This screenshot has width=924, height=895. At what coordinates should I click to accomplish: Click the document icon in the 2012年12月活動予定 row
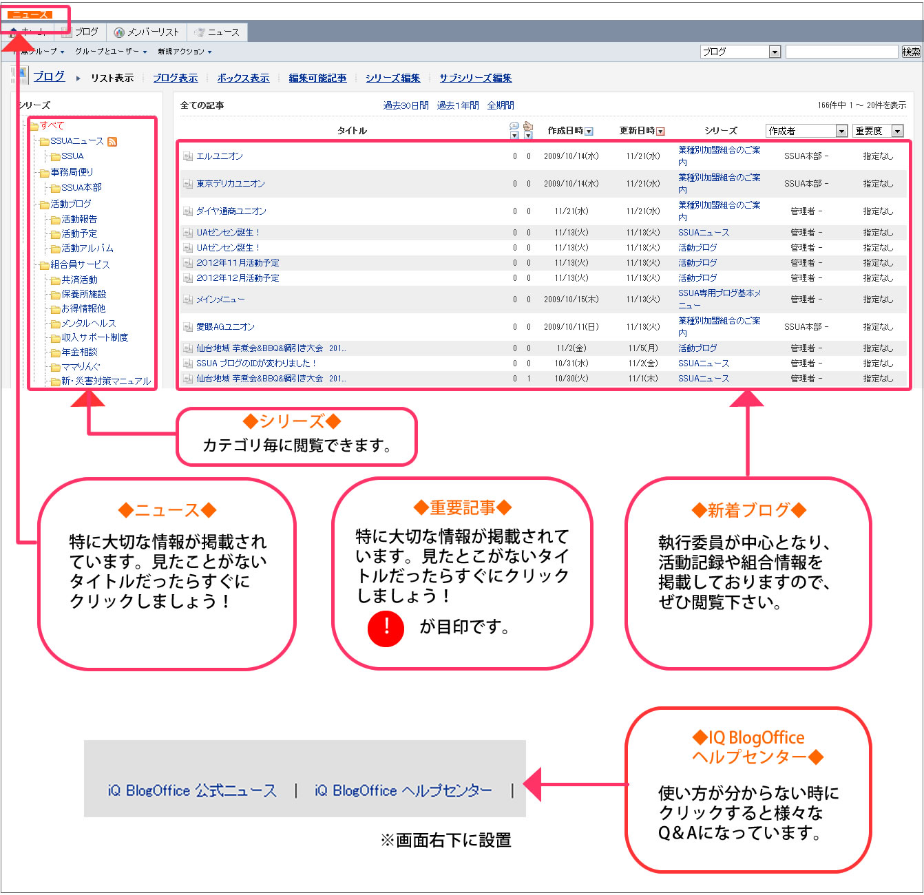click(x=188, y=279)
